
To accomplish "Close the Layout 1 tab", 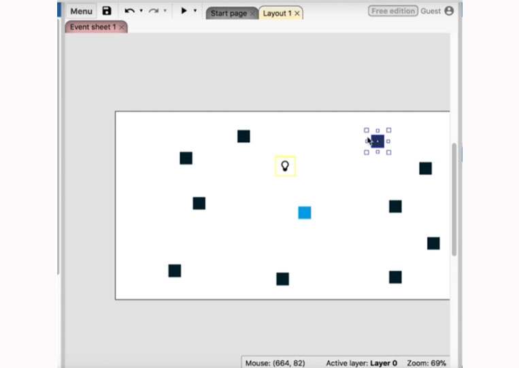I will 297,14.
